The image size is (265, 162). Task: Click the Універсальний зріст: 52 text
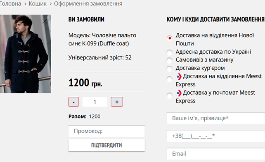(100, 57)
